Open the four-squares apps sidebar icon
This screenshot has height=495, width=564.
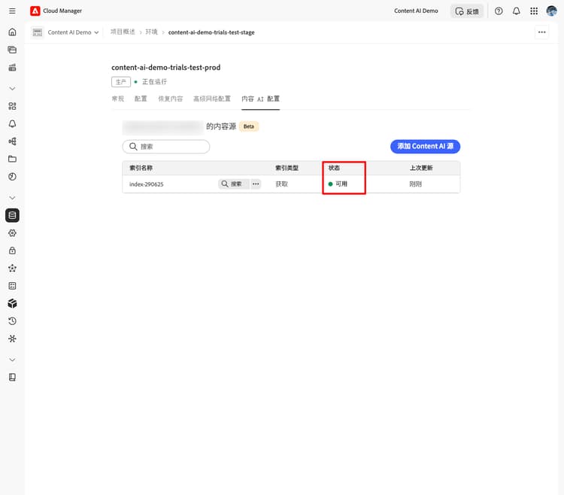pos(12,106)
